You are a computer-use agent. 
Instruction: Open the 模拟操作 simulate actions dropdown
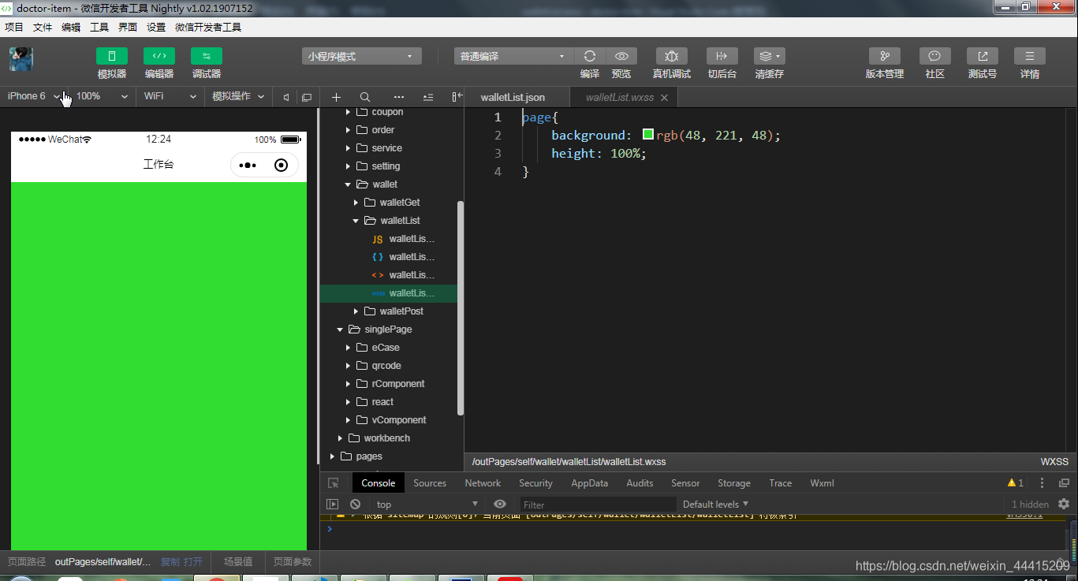pos(237,96)
